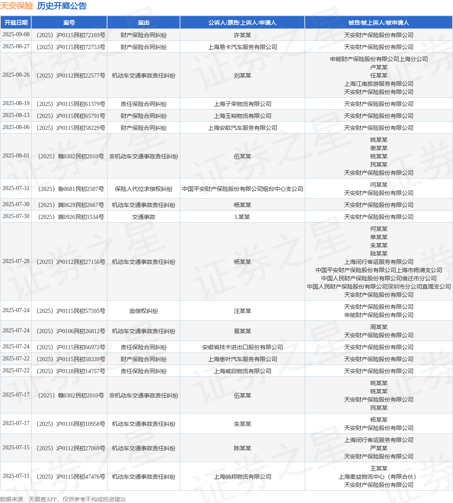The image size is (453, 503).
Task: Click plaintiff 刘某某
Action: click(x=243, y=75)
